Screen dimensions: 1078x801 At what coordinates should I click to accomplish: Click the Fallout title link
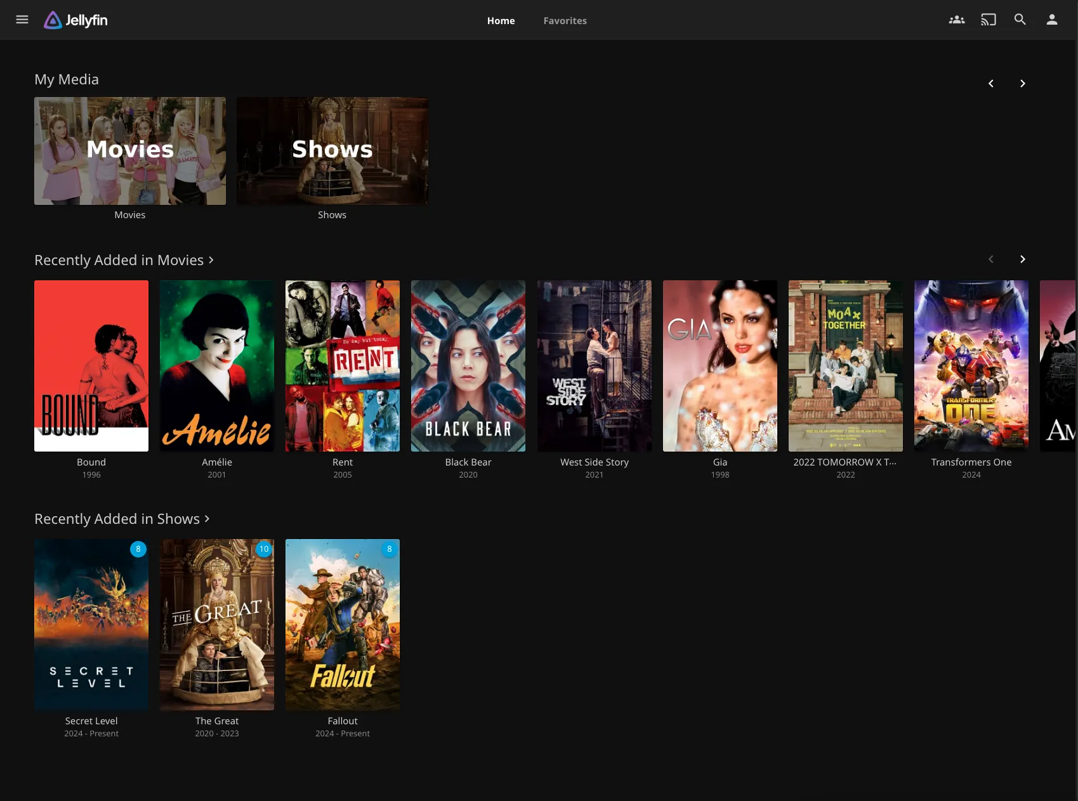pos(343,721)
